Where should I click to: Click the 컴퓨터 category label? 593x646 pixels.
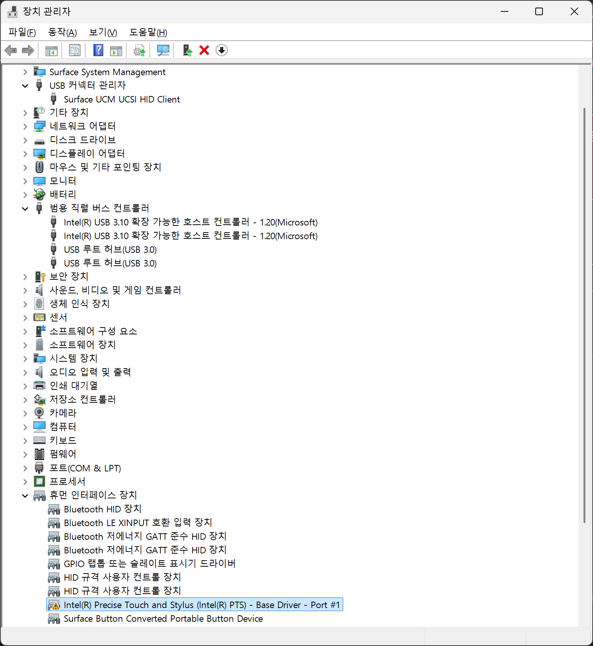coord(63,427)
